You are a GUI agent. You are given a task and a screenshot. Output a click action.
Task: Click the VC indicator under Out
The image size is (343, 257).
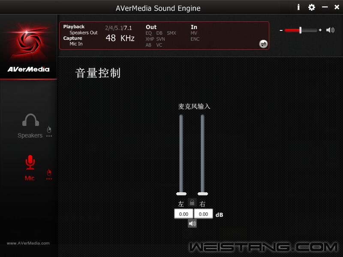click(x=159, y=45)
